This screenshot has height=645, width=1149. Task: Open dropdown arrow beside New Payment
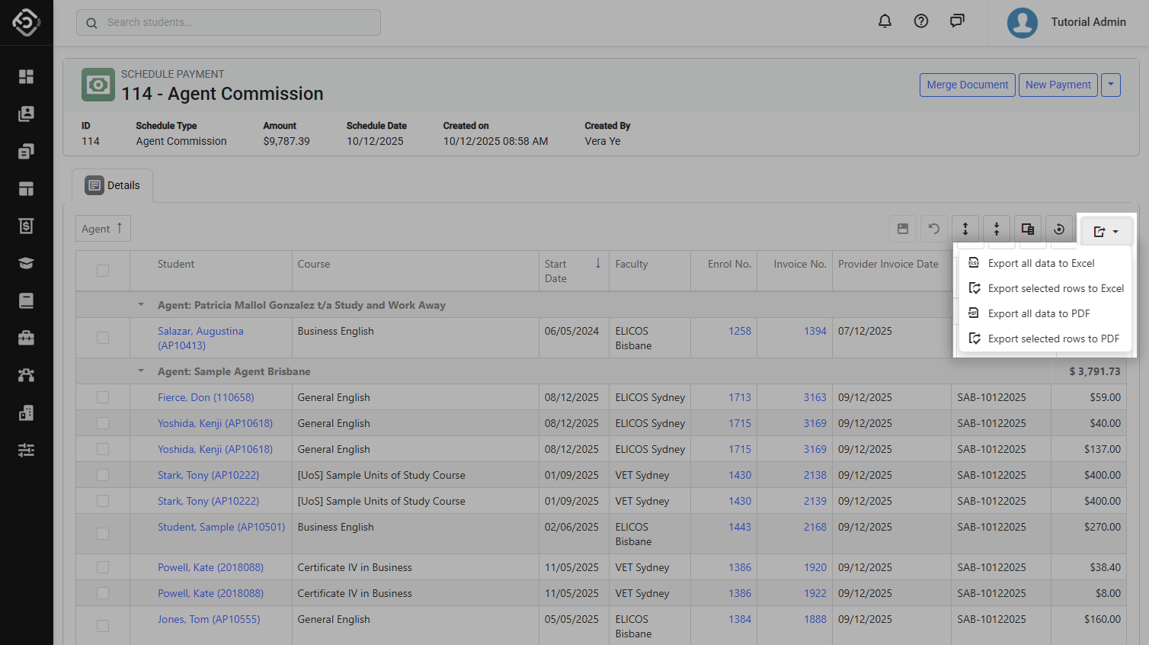click(1111, 85)
